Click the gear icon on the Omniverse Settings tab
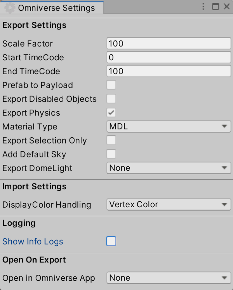 tap(10, 8)
